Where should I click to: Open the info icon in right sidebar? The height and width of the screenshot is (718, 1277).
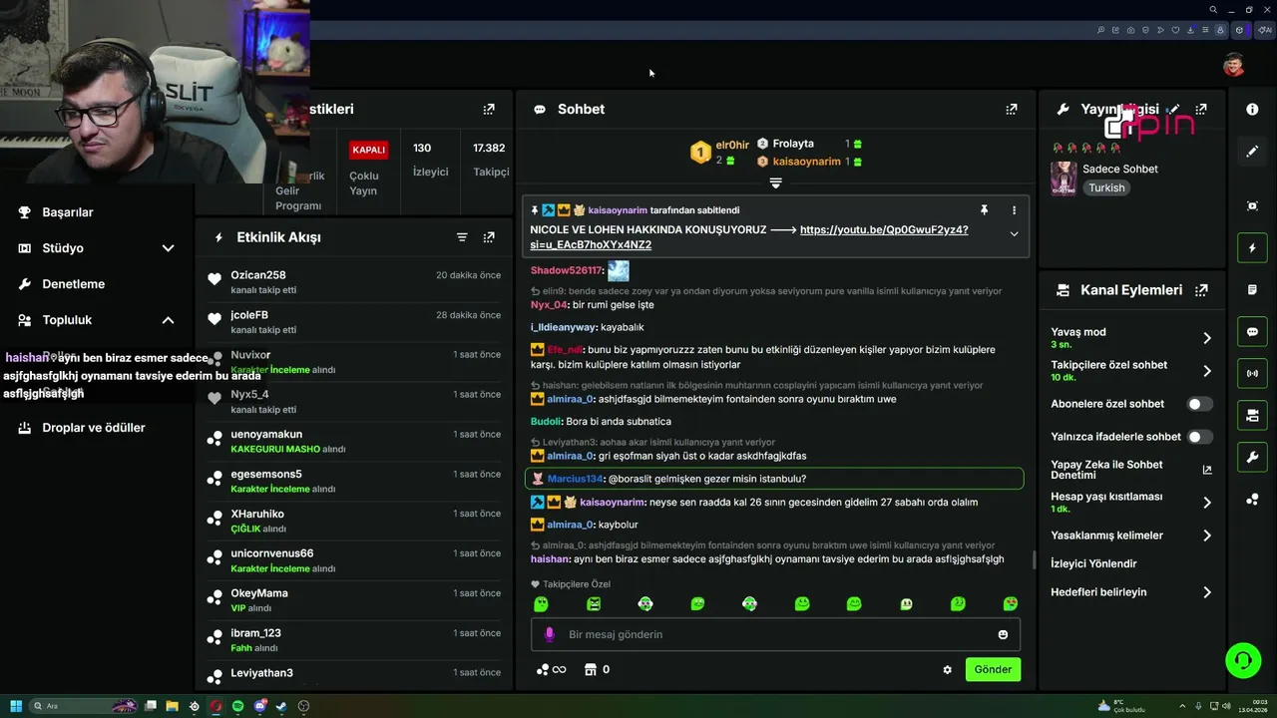(1252, 110)
